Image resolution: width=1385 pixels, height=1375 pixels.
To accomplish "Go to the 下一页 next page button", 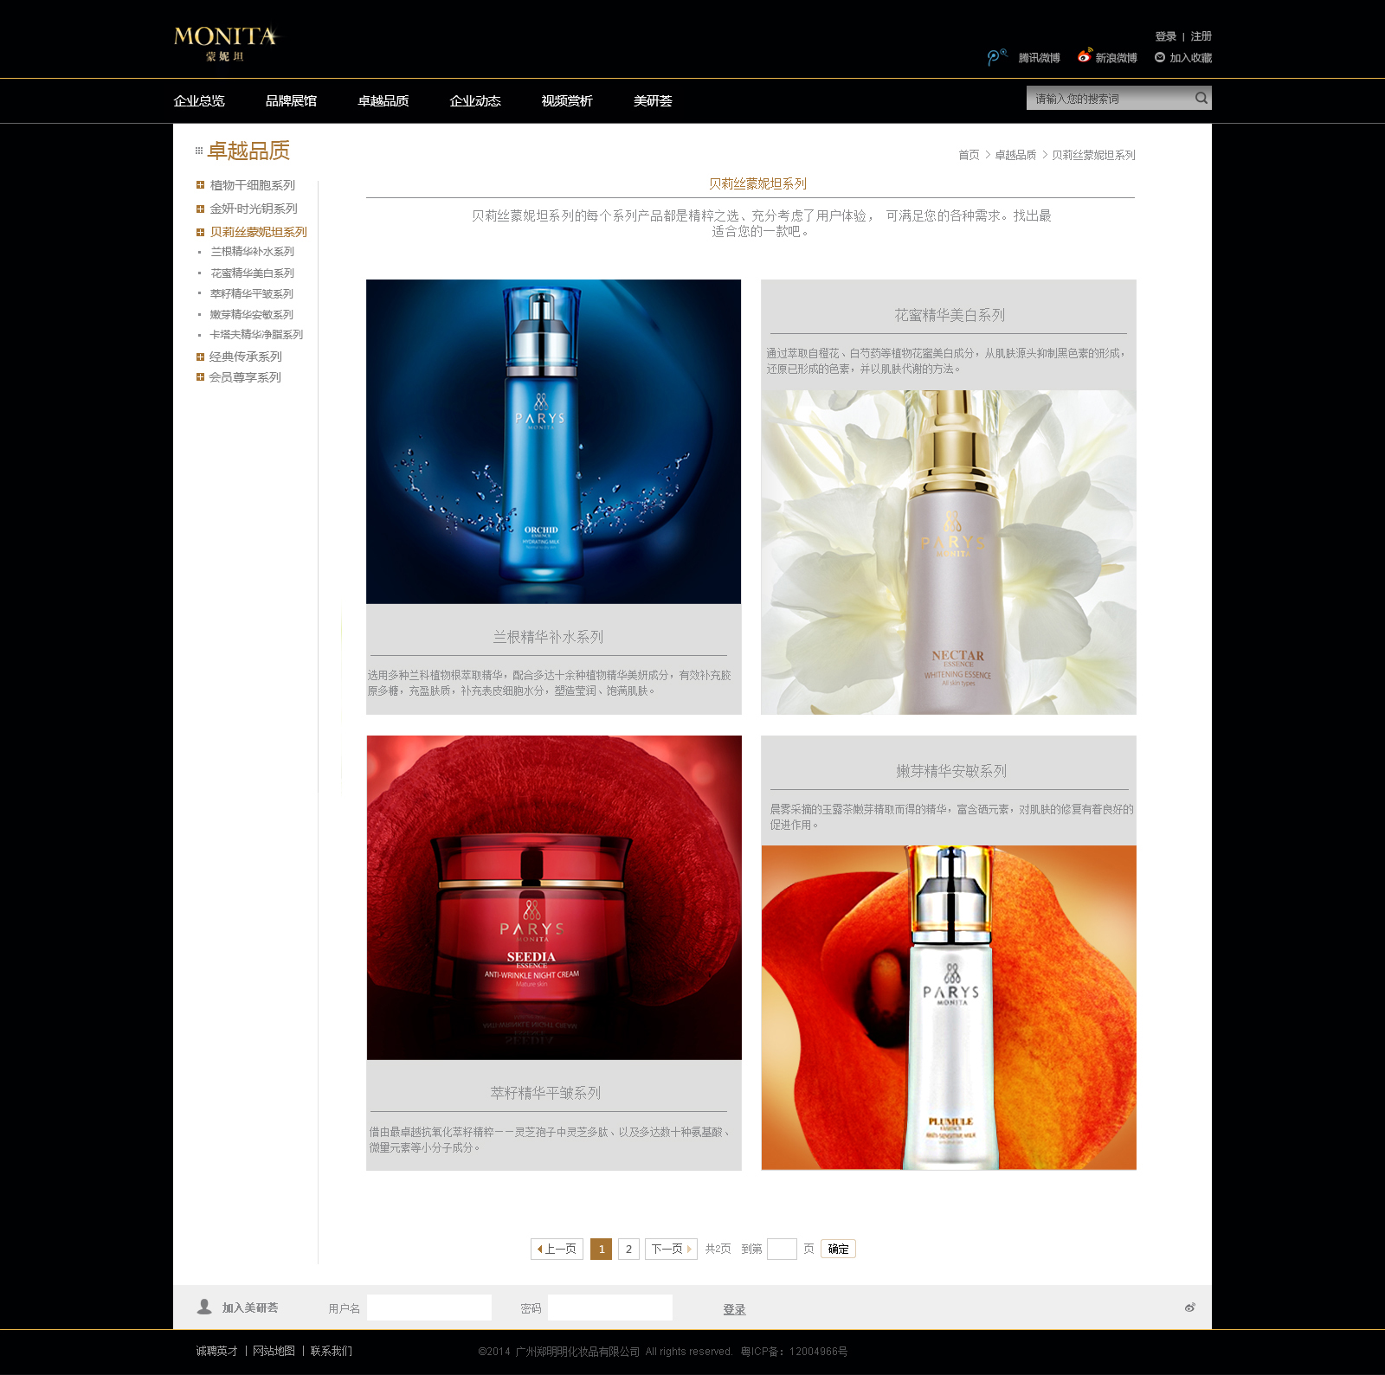I will [x=671, y=1249].
